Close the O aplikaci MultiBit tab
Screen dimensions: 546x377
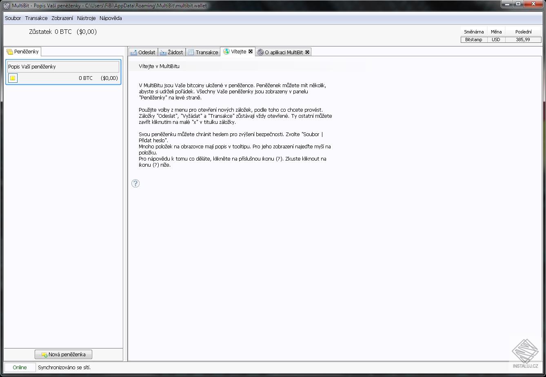pos(307,52)
